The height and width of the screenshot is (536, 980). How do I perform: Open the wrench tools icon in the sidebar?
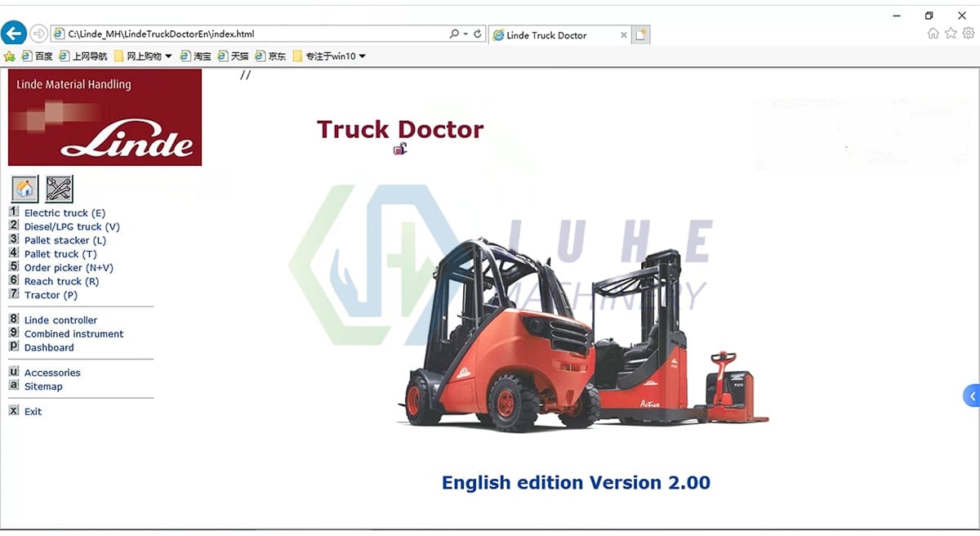[57, 189]
